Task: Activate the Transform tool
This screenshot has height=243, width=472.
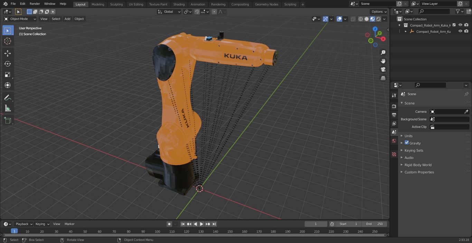Action: tap(8, 85)
